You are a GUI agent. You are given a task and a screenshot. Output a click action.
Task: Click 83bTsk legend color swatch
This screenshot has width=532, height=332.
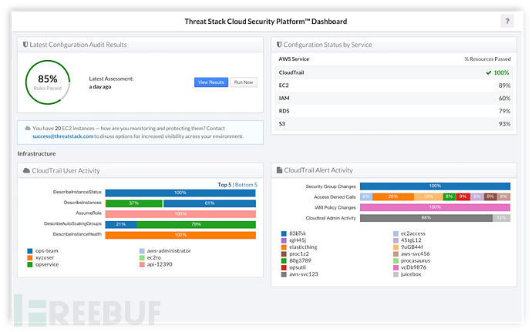(x=284, y=233)
